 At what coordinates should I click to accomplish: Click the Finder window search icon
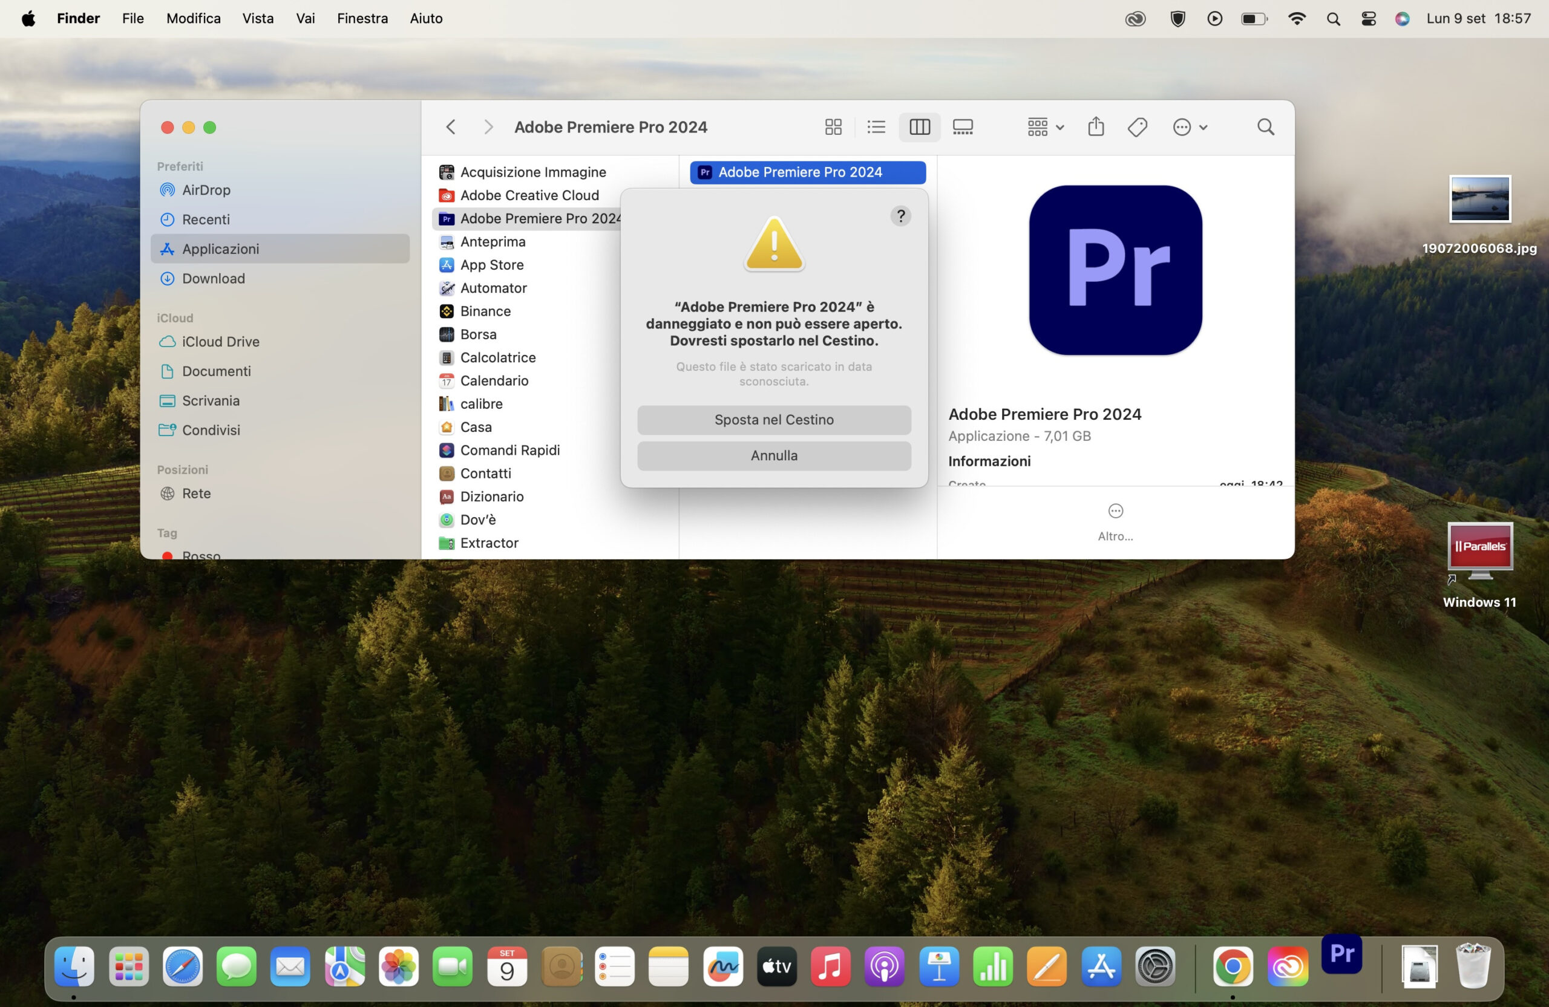click(1265, 127)
